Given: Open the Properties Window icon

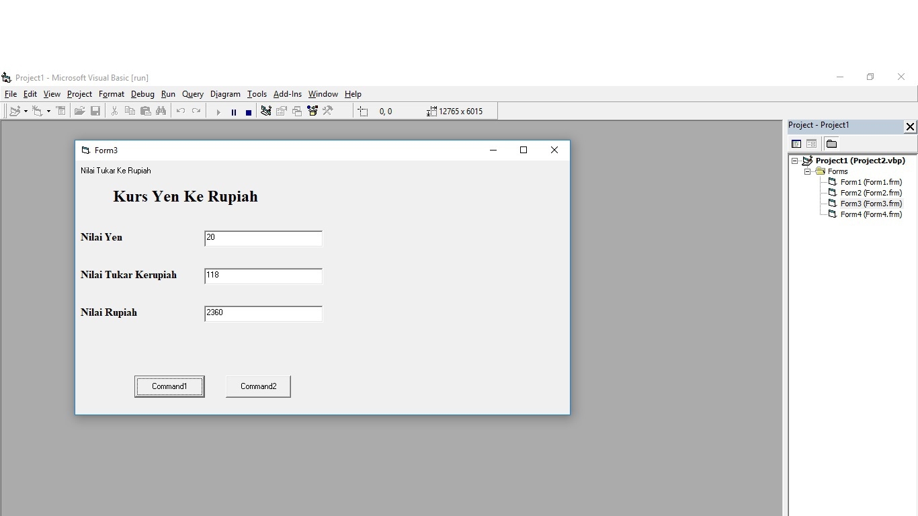Looking at the screenshot, I should tap(281, 111).
